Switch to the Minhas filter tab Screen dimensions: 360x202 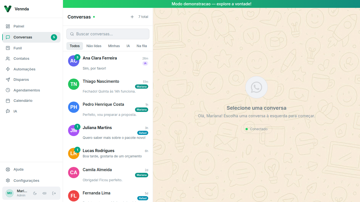point(114,46)
